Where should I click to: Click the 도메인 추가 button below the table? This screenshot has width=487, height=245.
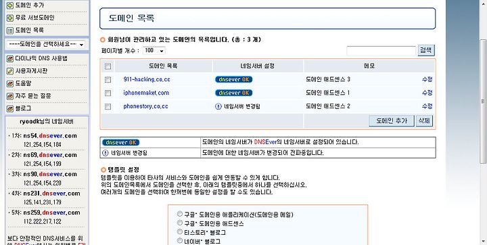(392, 120)
